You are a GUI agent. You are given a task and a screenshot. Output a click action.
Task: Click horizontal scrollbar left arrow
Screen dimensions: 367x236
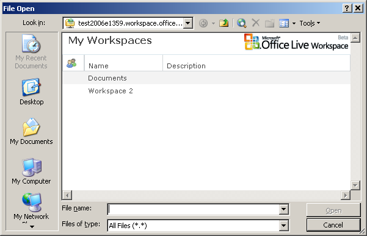[67, 195]
